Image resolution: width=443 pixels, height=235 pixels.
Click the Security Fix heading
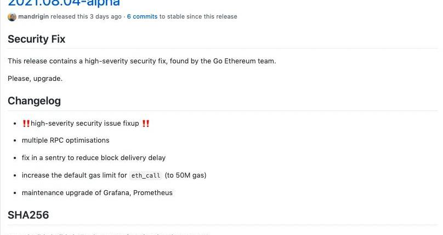(x=36, y=39)
